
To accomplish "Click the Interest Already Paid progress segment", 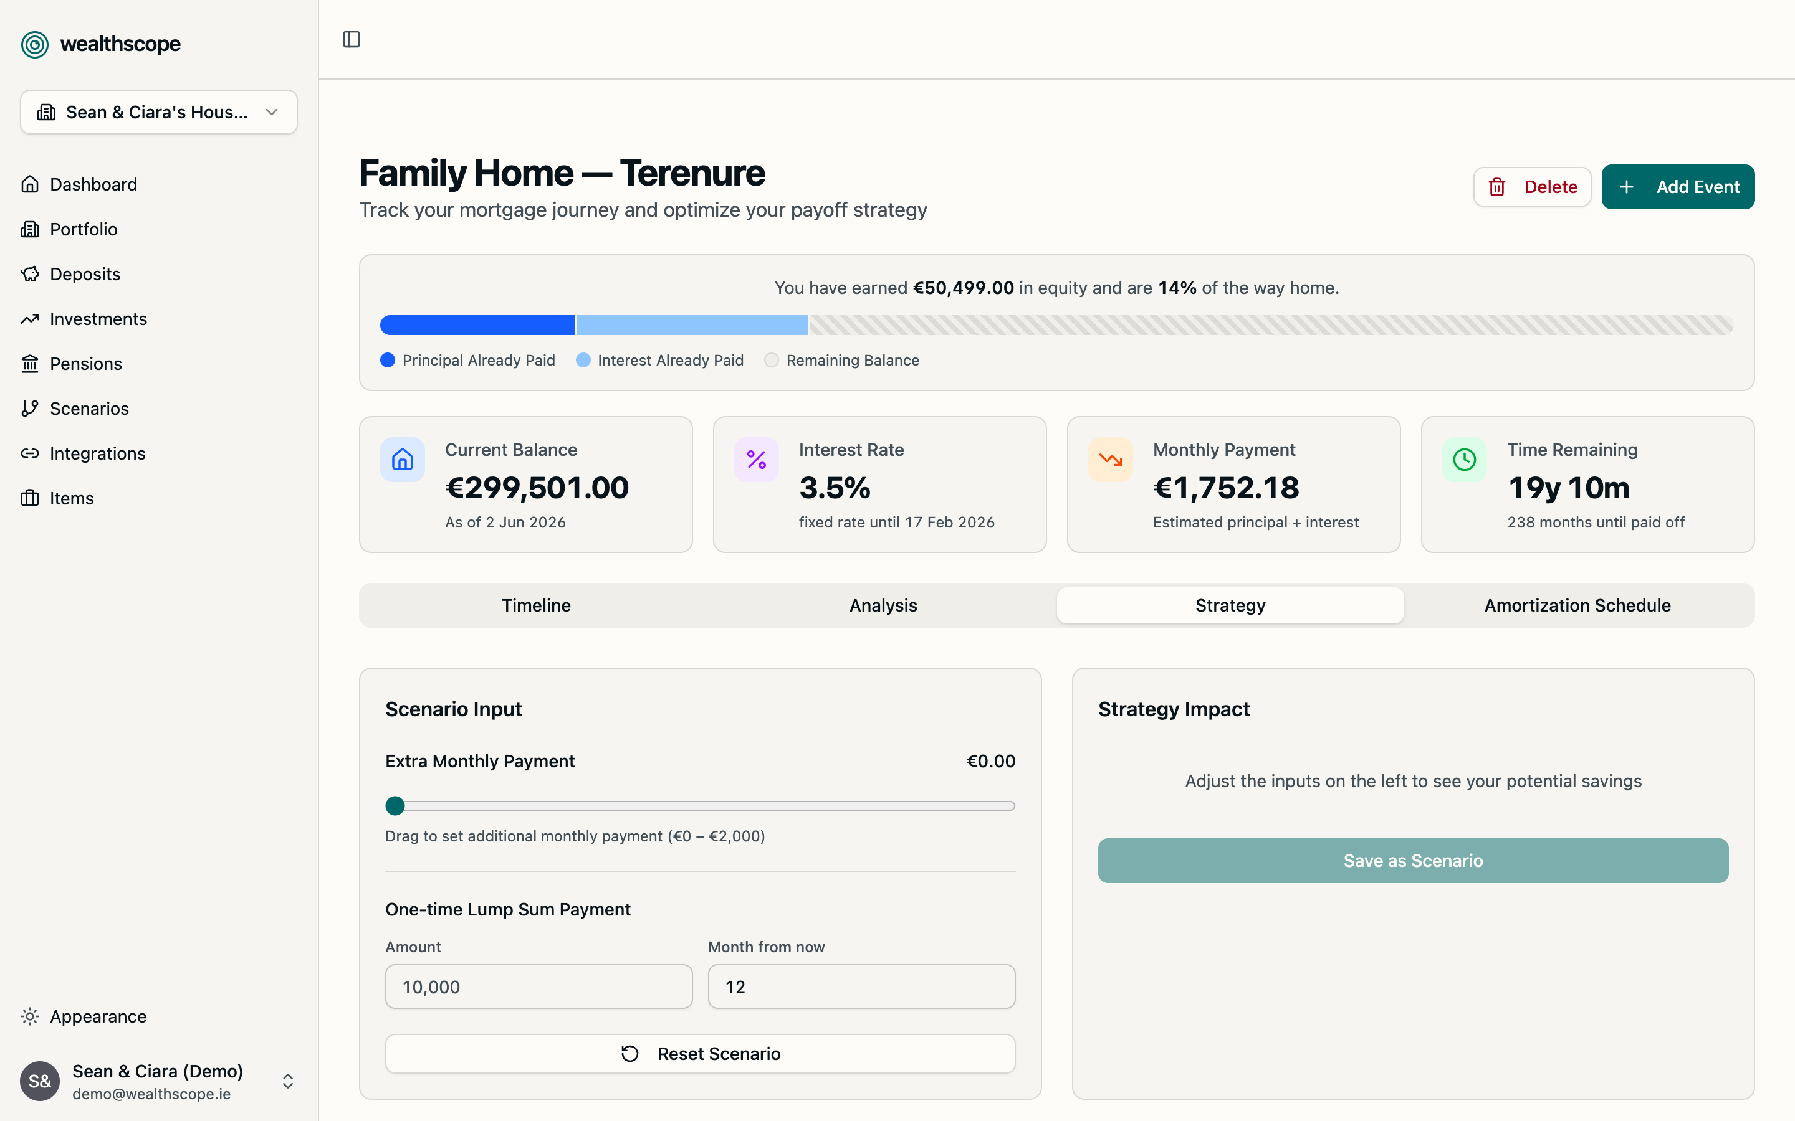I will tap(692, 324).
